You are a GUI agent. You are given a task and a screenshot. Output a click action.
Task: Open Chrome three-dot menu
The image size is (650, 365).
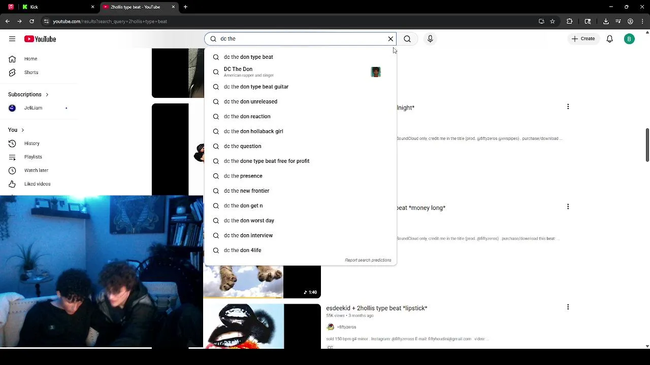click(x=642, y=21)
